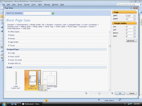
Task: Click the Search for templates field
Action: 37,13
